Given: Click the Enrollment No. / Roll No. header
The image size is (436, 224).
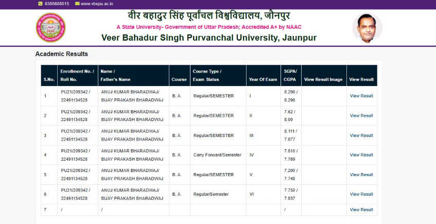Looking at the screenshot, I should [77, 75].
